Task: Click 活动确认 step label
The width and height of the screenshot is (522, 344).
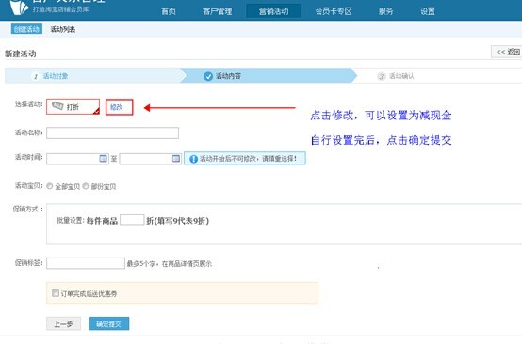Action: (401, 76)
